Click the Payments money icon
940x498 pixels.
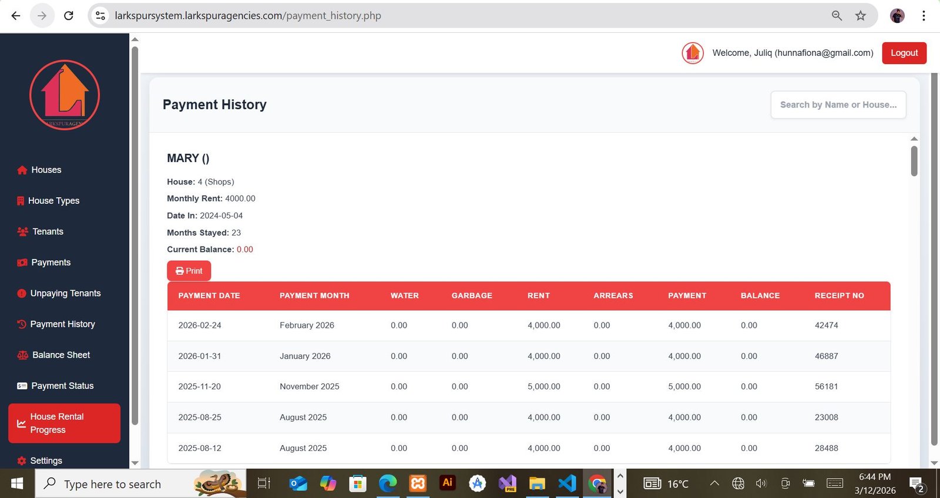(22, 263)
